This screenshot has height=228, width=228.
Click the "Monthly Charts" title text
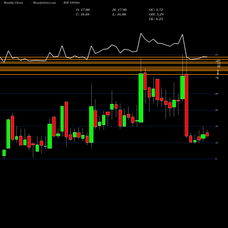(13, 3)
